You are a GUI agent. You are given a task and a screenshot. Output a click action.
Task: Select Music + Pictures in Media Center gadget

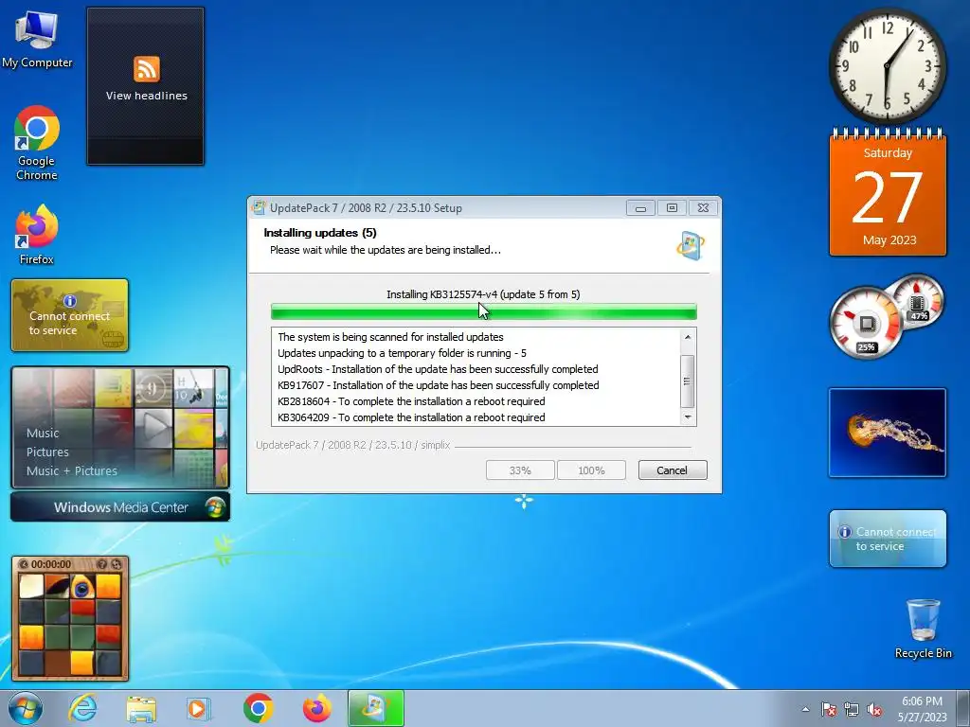point(71,470)
